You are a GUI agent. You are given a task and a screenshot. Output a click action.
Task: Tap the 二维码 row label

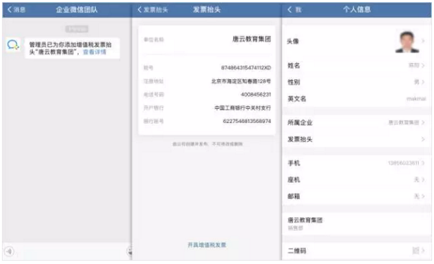(x=297, y=250)
